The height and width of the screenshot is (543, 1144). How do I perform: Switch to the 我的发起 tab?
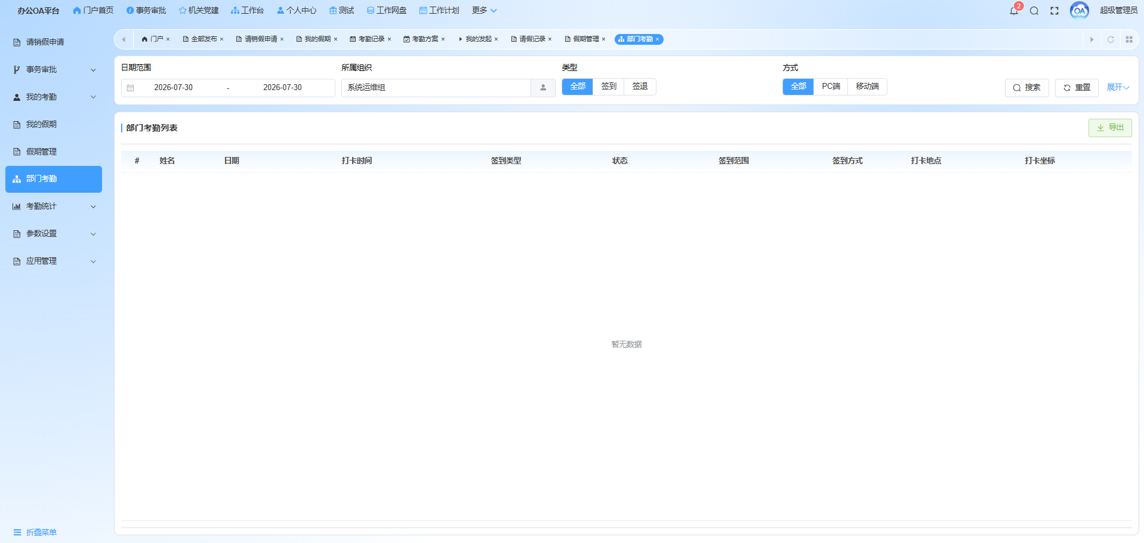(x=478, y=39)
